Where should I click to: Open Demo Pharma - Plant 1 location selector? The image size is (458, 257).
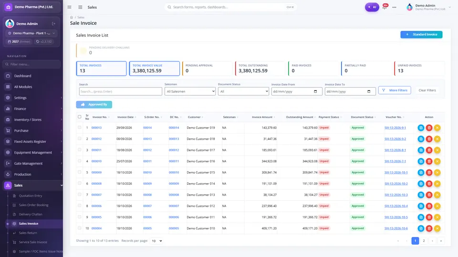[x=31, y=33]
